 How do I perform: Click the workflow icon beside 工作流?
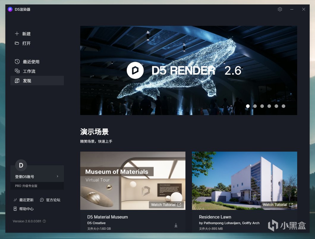(17, 71)
